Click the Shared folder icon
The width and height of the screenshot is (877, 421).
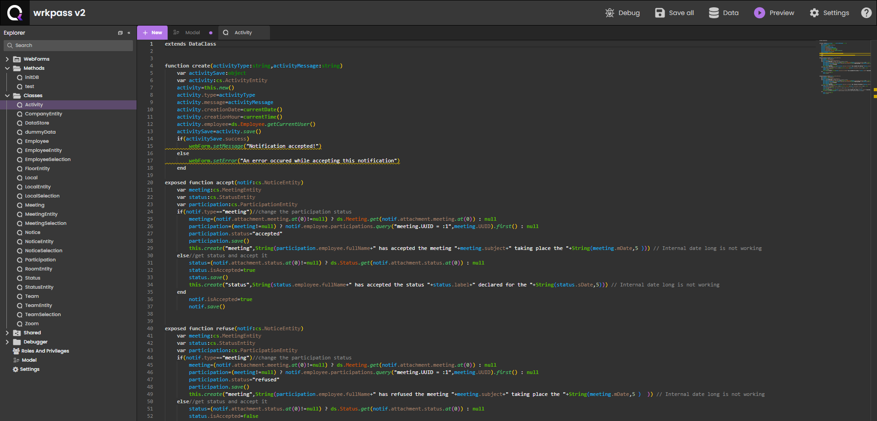(17, 333)
